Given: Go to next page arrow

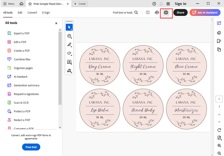Looking at the screenshot, I should point(219,122).
